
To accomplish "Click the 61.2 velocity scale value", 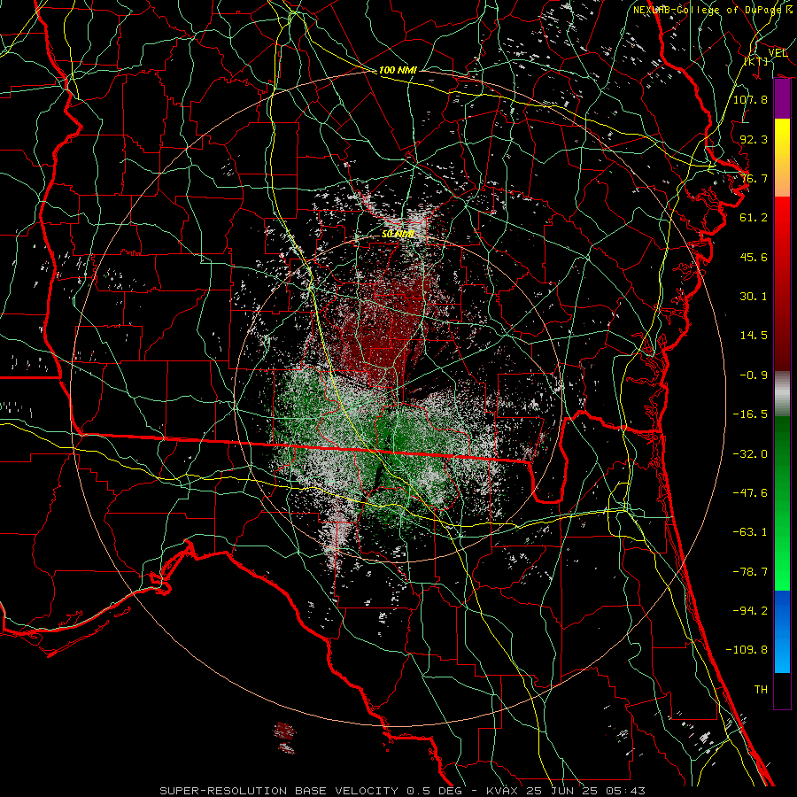I will click(754, 218).
